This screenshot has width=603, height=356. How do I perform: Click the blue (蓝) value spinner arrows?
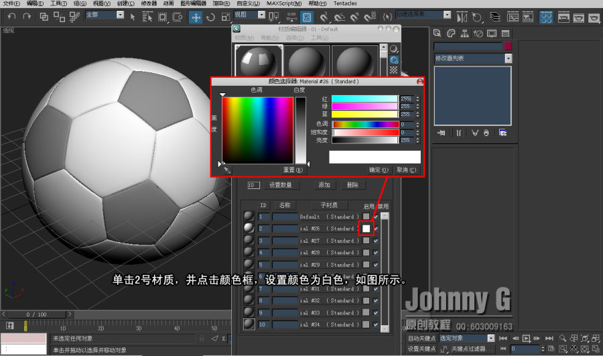coord(417,114)
